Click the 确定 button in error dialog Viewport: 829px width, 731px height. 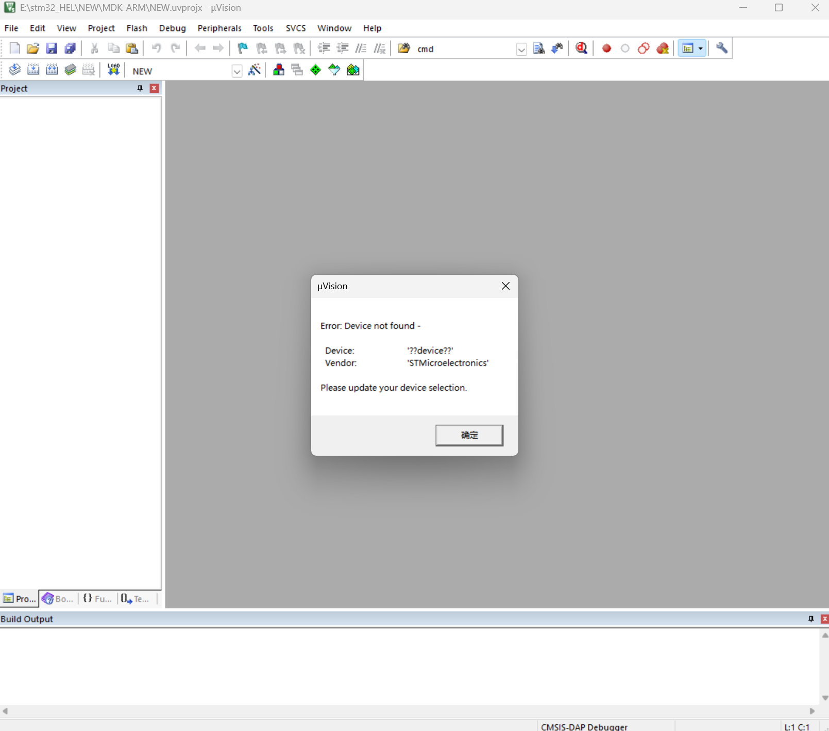[469, 435]
